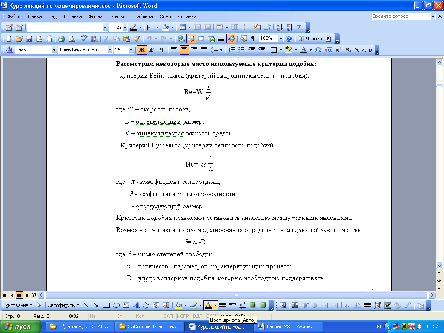The width and height of the screenshot is (444, 333).
Task: Click the Fill Color bucket on Drawing toolbar
Action: click(x=179, y=305)
